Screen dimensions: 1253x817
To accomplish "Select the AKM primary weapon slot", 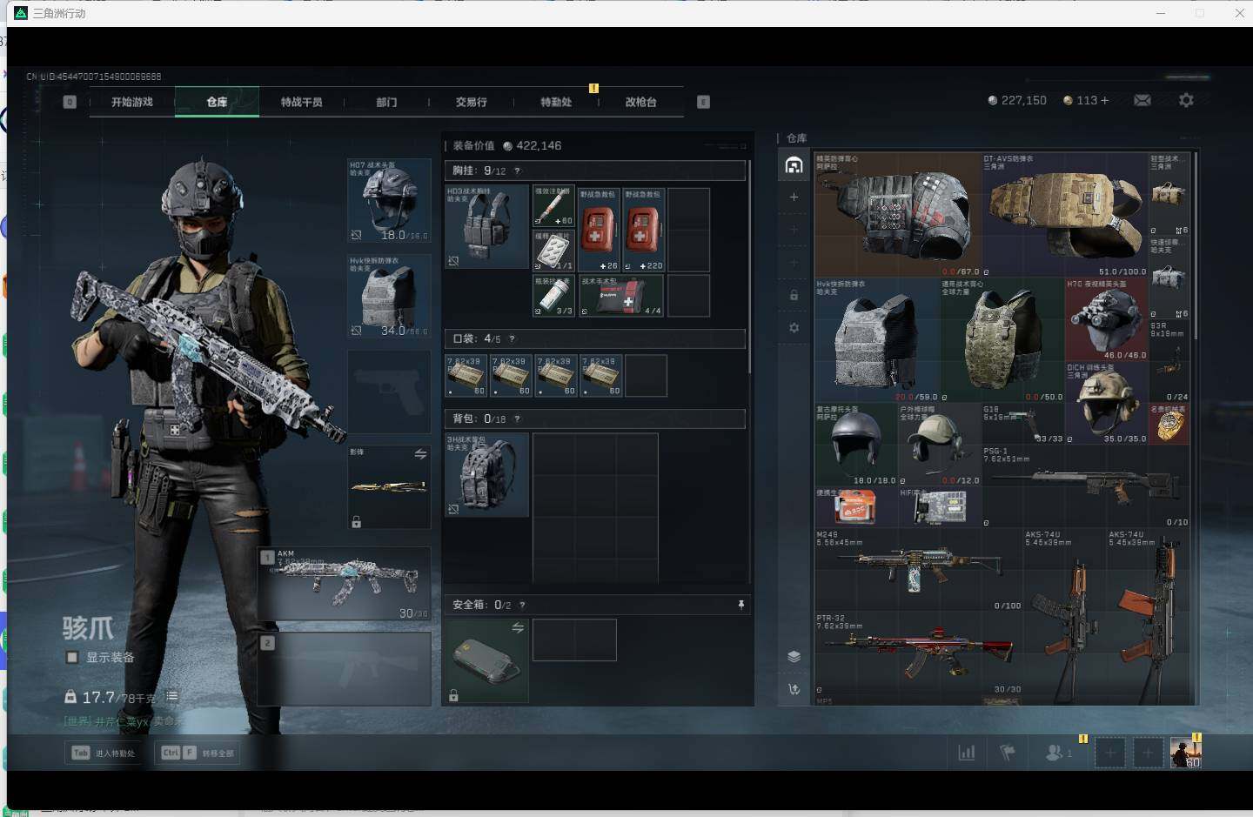I will 345,583.
